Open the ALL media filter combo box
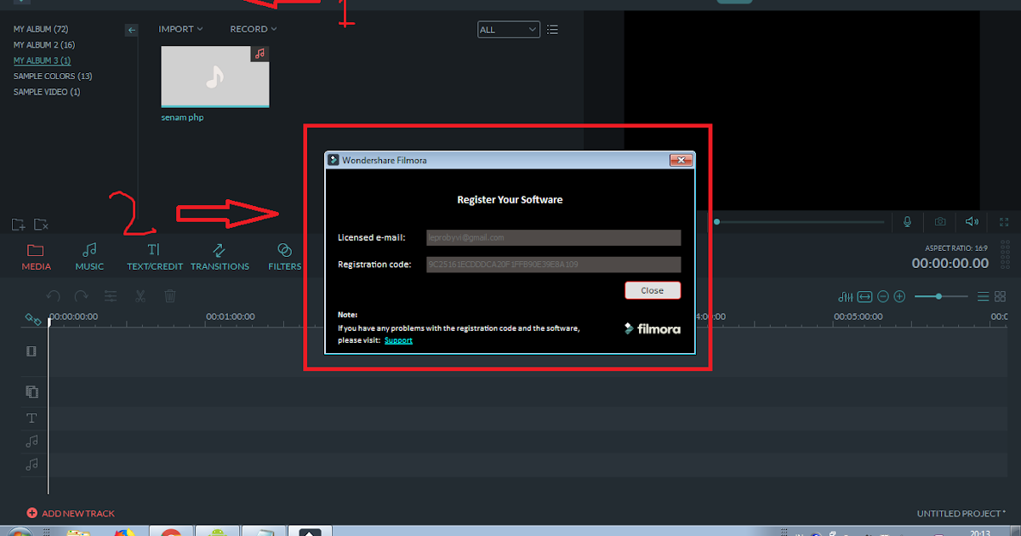 coord(508,30)
